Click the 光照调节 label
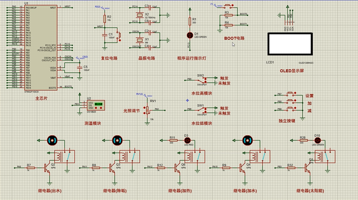358x200 pixels. click(x=131, y=110)
